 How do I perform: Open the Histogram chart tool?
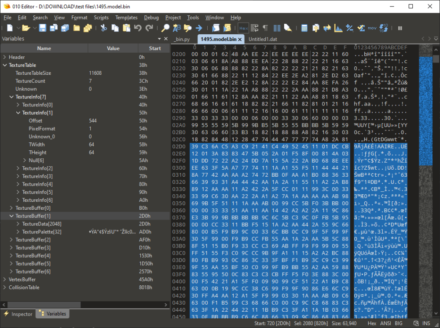coord(338,28)
